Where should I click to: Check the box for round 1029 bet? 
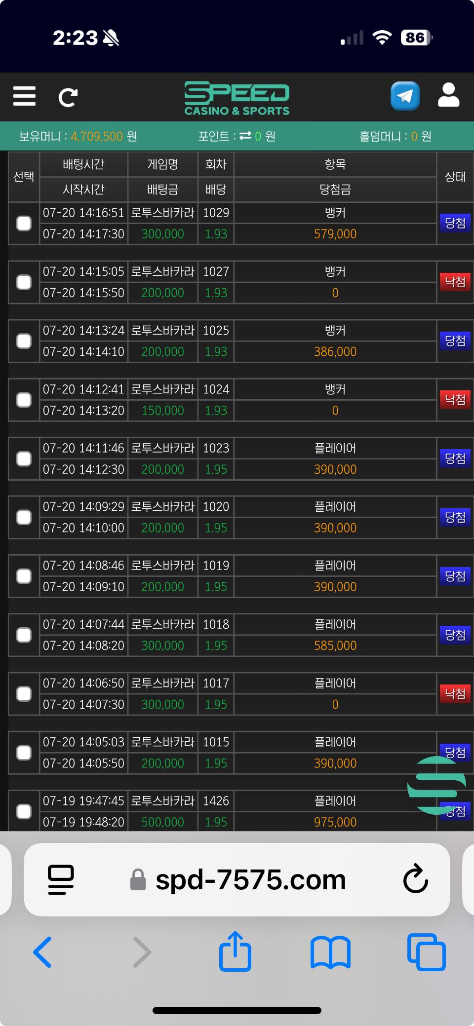(x=24, y=224)
